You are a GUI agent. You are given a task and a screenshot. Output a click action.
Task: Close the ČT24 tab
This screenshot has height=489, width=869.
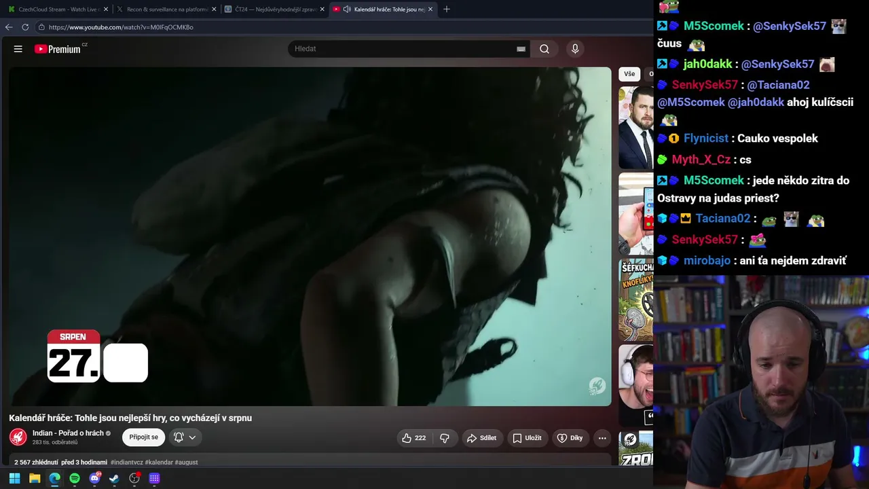pyautogui.click(x=322, y=10)
